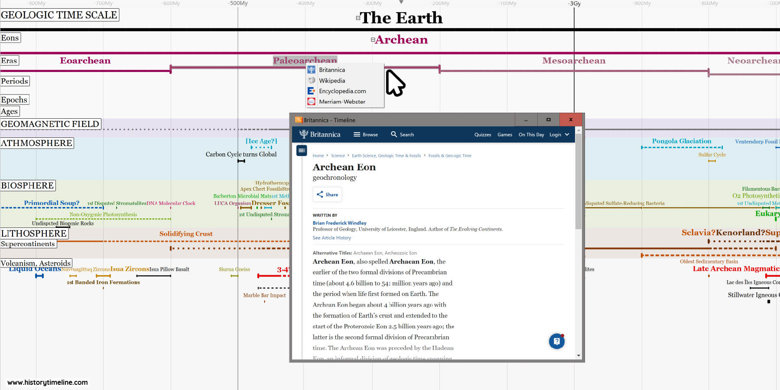Open Fossils & Geologic Time breadcrumb

(x=450, y=156)
